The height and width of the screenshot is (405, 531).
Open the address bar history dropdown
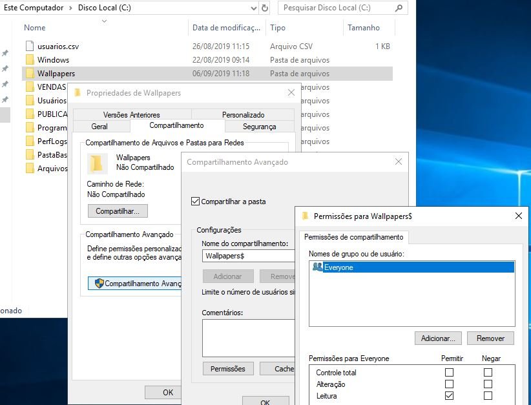pyautogui.click(x=254, y=8)
